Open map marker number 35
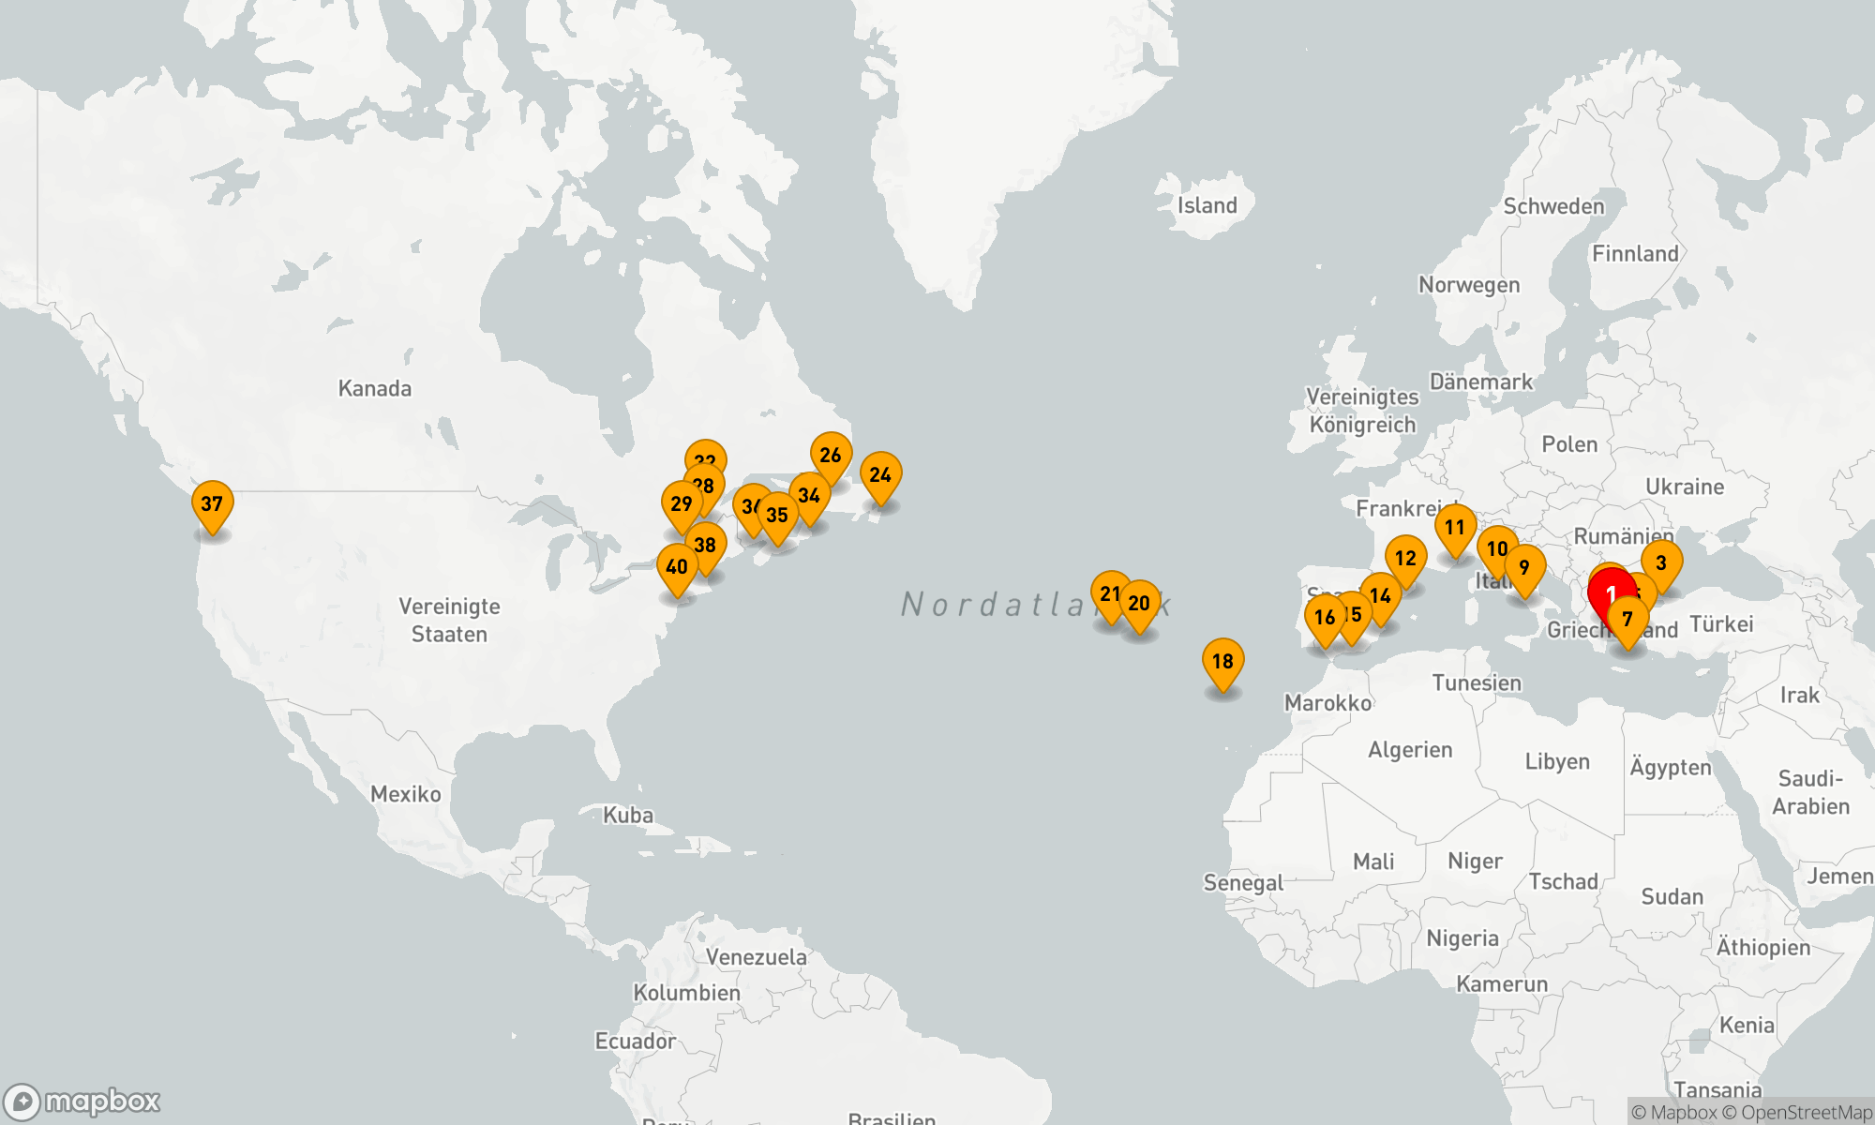Screen dimensions: 1875x1125 point(778,517)
